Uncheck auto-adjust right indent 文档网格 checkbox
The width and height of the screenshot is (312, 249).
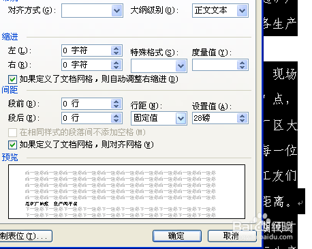point(12,79)
